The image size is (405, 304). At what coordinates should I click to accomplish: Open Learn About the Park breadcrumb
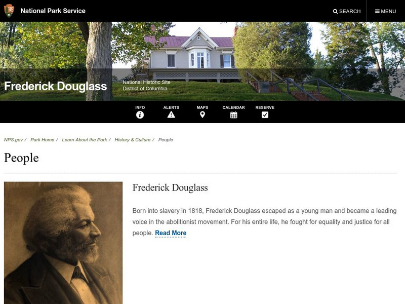85,140
